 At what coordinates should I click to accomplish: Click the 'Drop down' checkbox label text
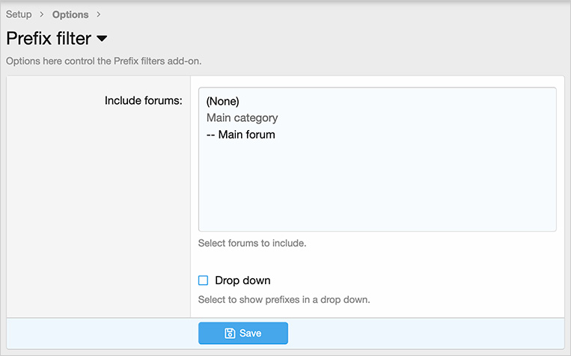[x=242, y=280]
